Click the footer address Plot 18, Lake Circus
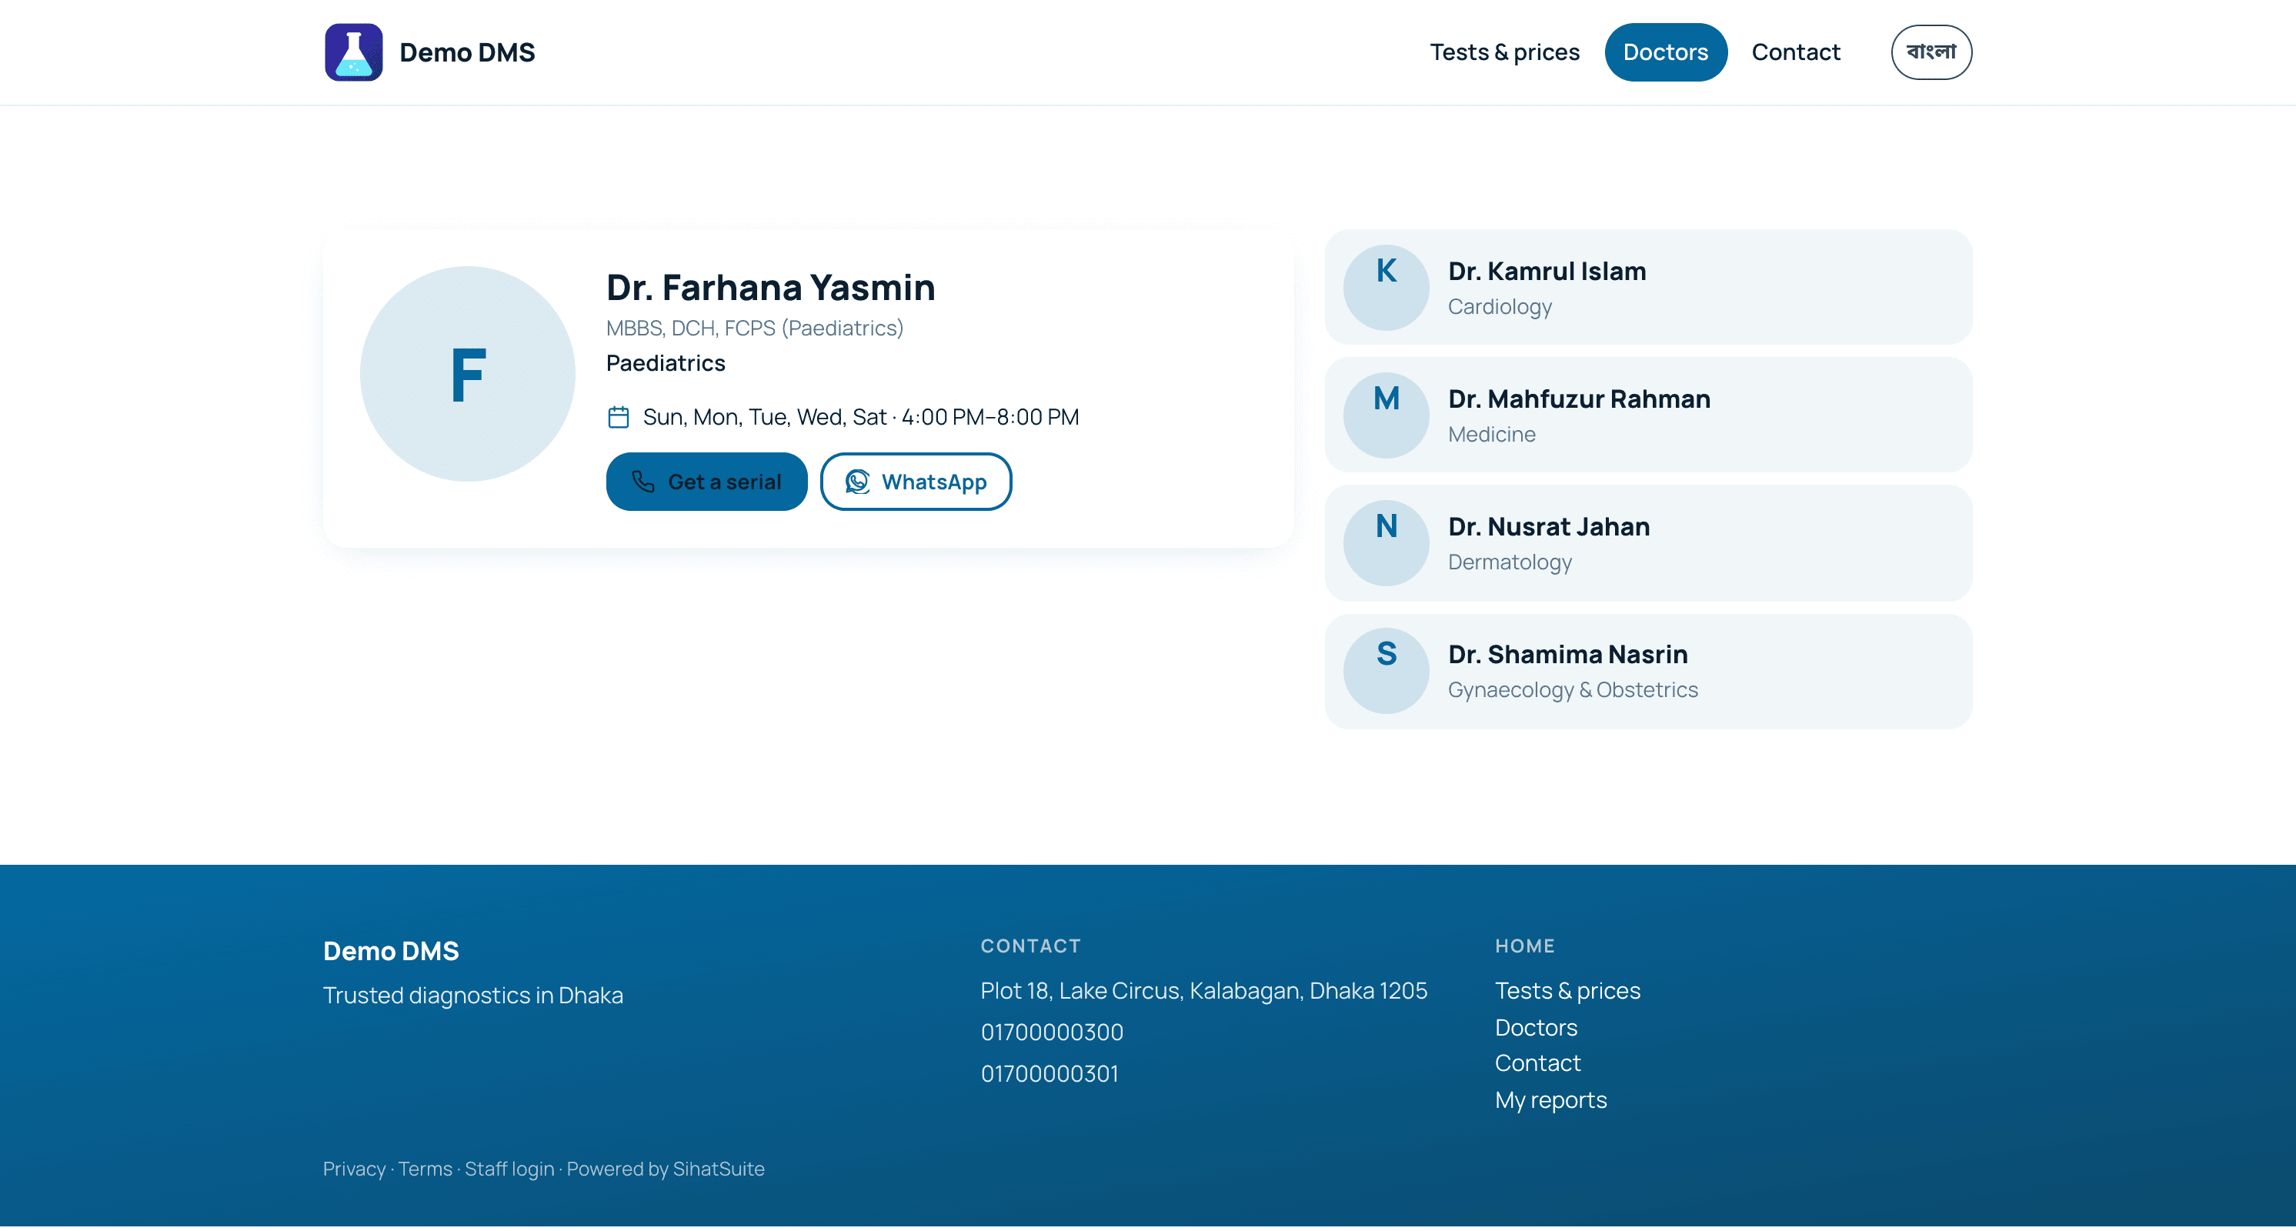The width and height of the screenshot is (2296, 1231). click(1203, 990)
